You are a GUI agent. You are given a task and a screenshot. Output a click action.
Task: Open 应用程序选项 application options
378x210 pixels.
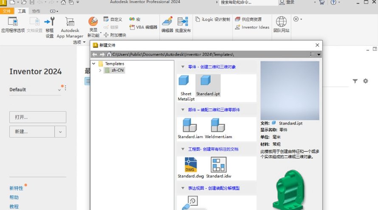pos(13,25)
